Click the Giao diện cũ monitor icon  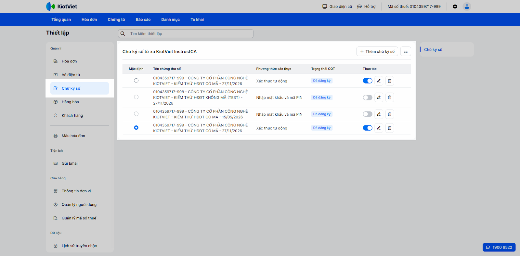pos(325,6)
